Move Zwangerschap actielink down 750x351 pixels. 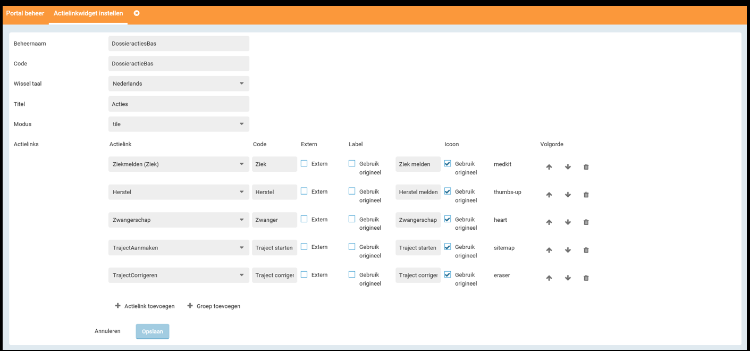(x=568, y=222)
